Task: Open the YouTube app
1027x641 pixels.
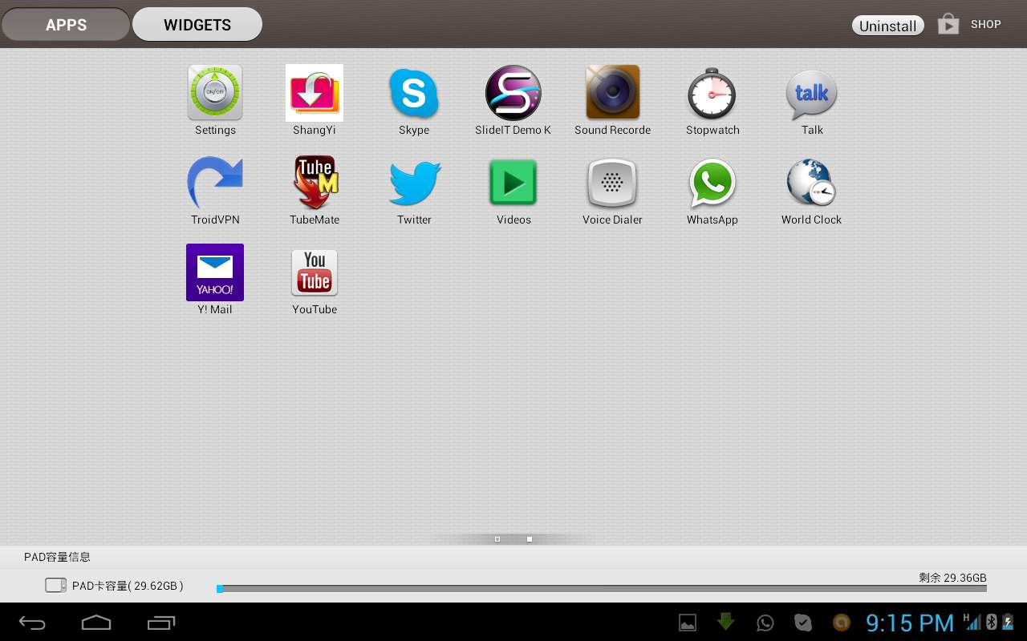Action: point(315,273)
